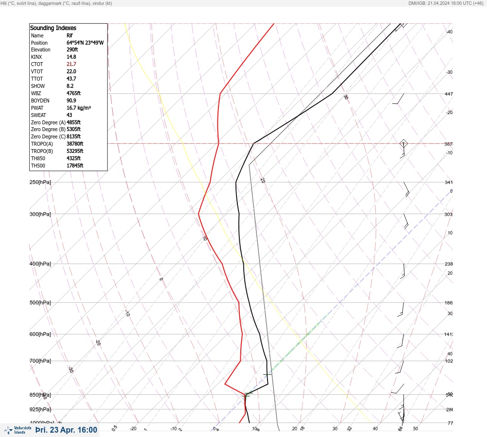Click the 500[hPa] pressure label
This screenshot has height=437, width=487.
40,303
